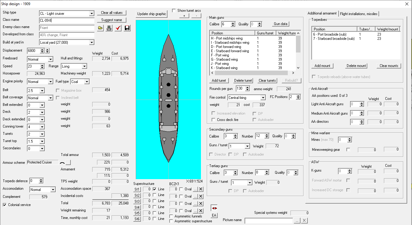This screenshot has width=412, height=225.
Task: Open the Fuel type dropdown
Action: [87, 82]
